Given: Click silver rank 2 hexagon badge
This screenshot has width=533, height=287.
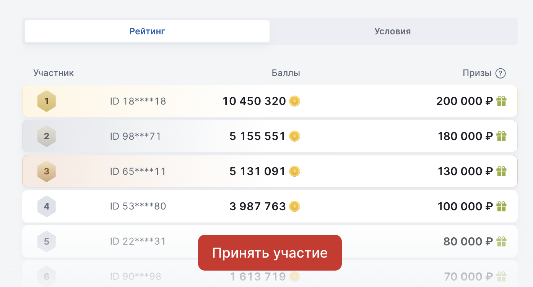Looking at the screenshot, I should (x=47, y=136).
